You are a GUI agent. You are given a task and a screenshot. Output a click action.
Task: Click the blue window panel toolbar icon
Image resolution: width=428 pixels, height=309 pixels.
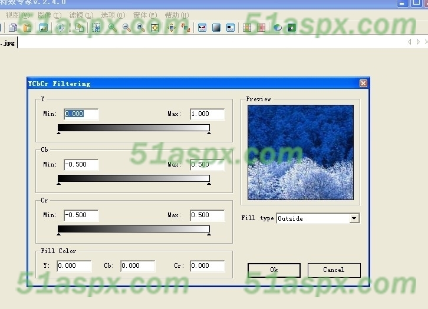tap(231, 28)
